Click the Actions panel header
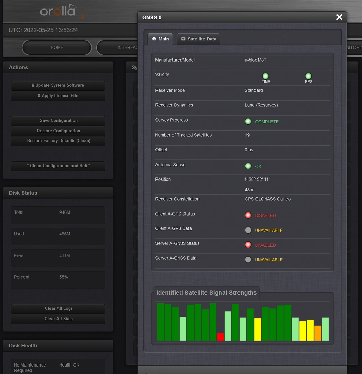 tap(58, 68)
